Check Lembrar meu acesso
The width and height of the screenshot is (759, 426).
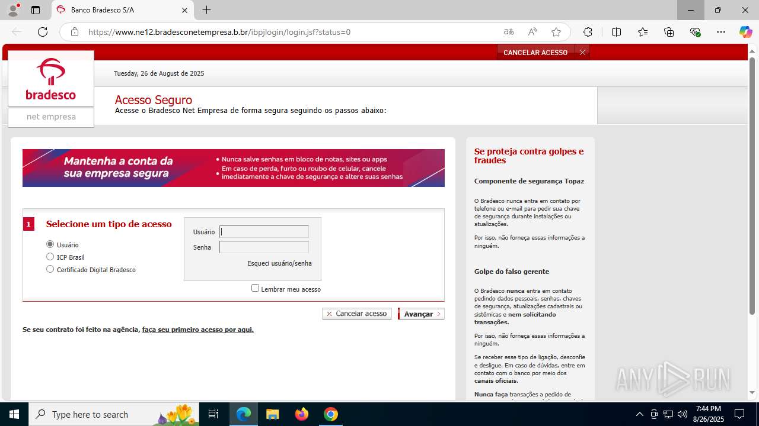coord(256,288)
